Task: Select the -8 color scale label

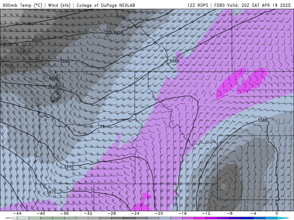Action: tap(230, 213)
